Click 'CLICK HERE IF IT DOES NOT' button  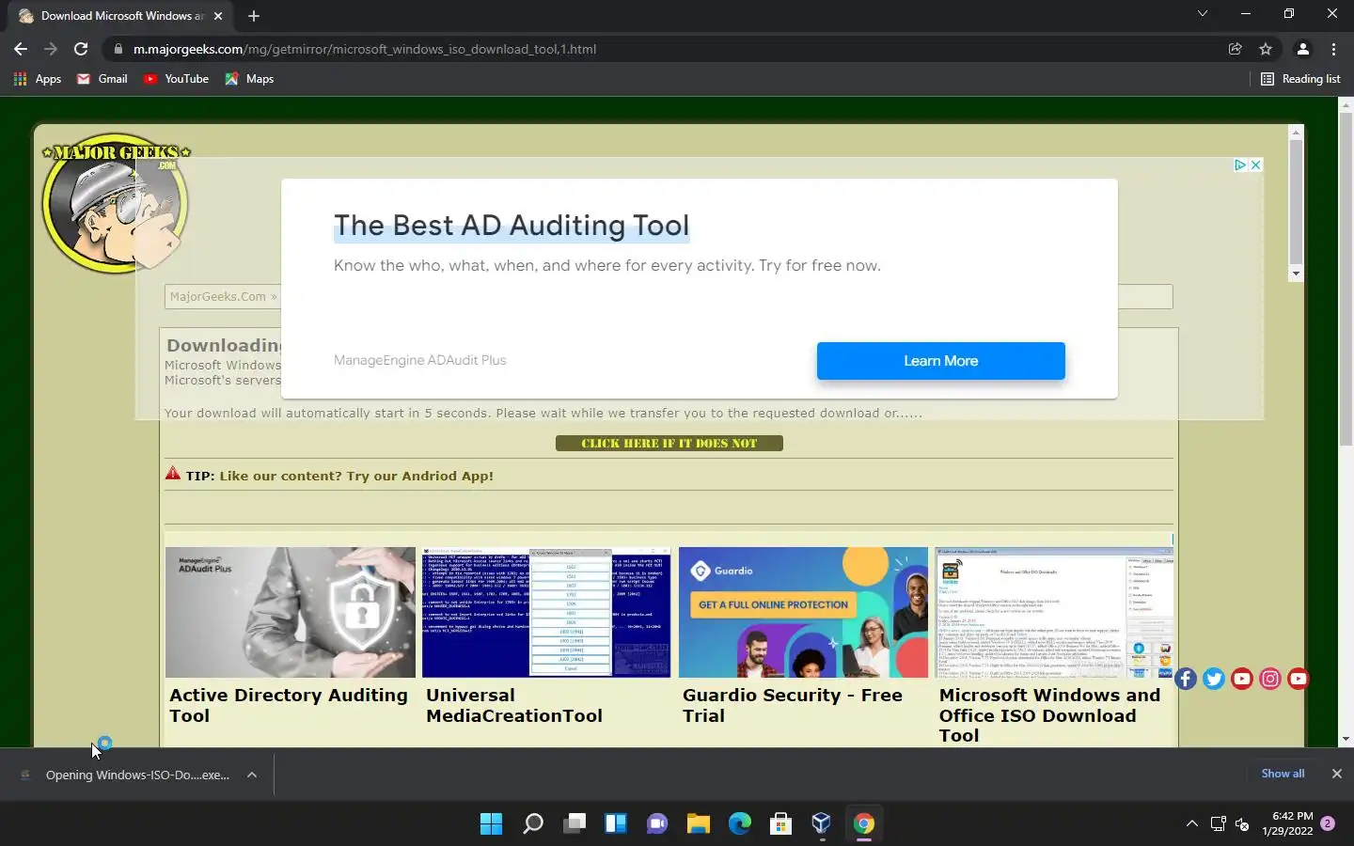(669, 443)
